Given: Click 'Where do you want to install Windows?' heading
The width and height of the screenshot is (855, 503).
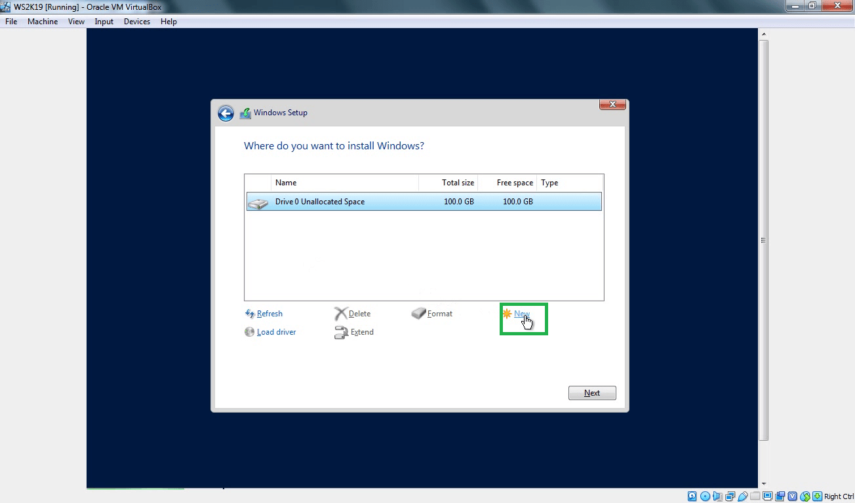Looking at the screenshot, I should tap(334, 145).
